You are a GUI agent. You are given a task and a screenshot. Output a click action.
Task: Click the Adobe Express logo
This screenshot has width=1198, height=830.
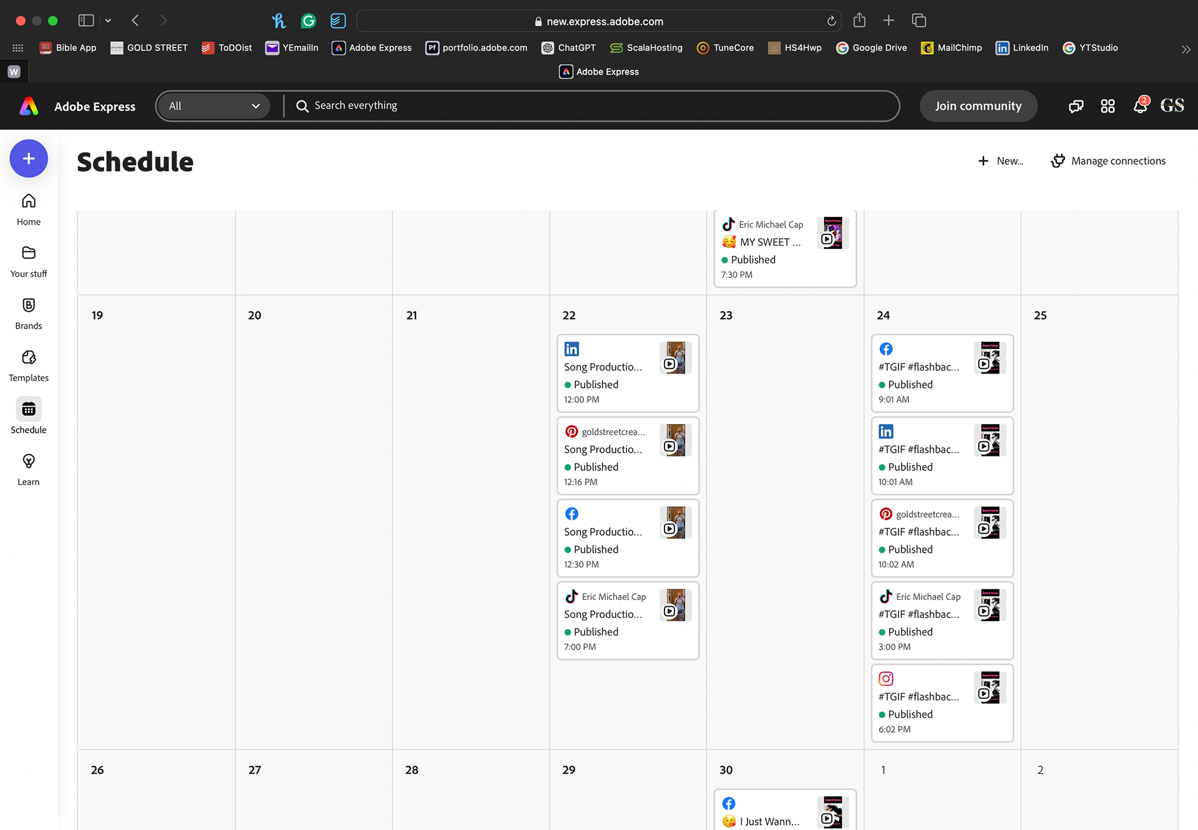(x=29, y=106)
